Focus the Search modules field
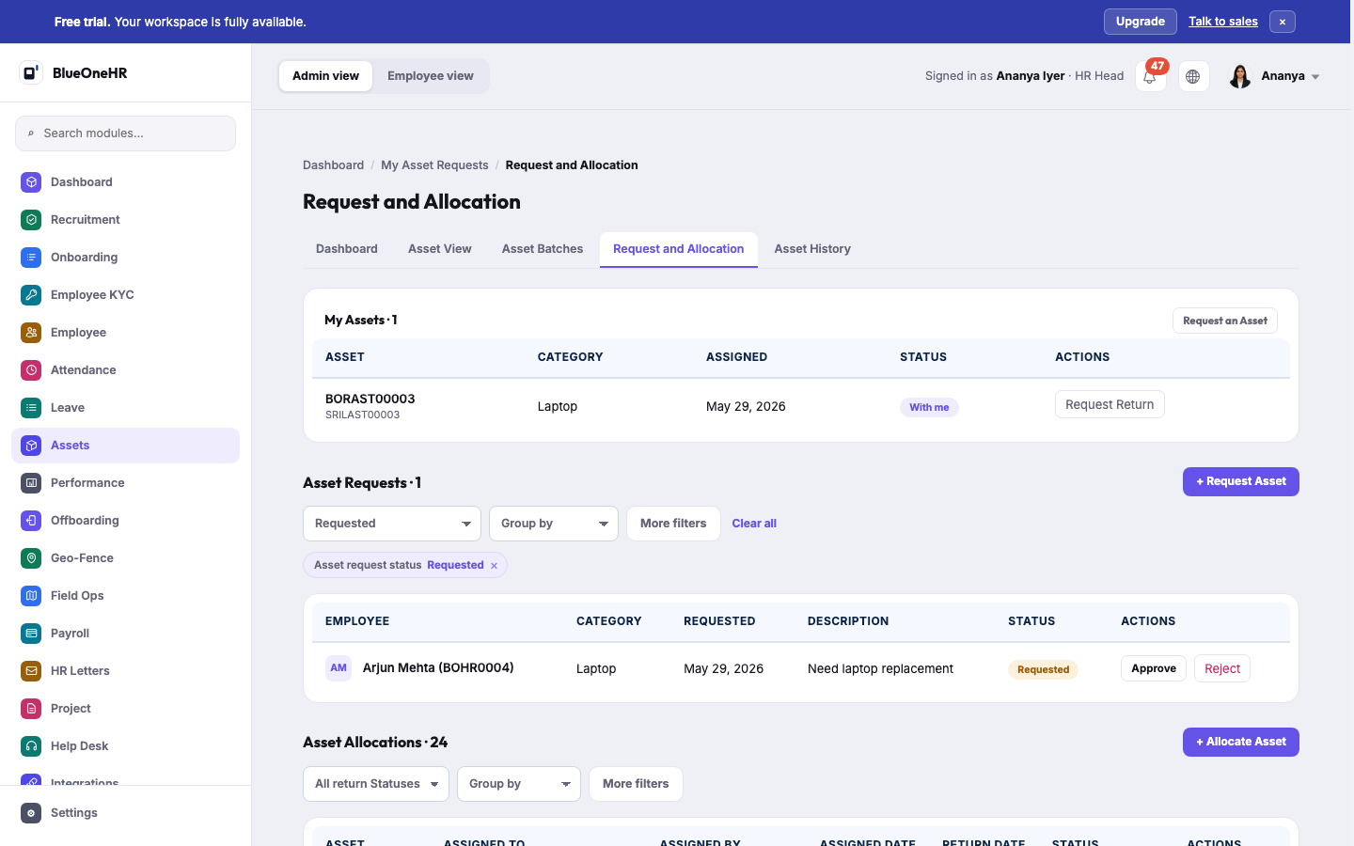The width and height of the screenshot is (1354, 846). 125,133
